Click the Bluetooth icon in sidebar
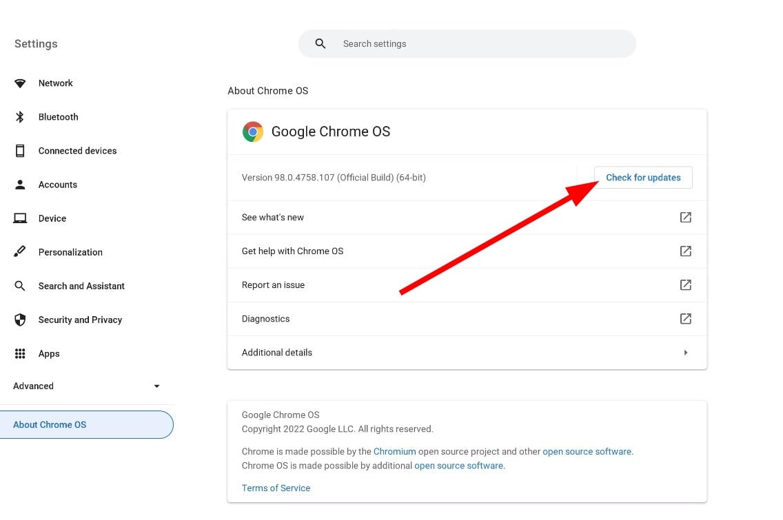This screenshot has width=783, height=520. (x=20, y=117)
